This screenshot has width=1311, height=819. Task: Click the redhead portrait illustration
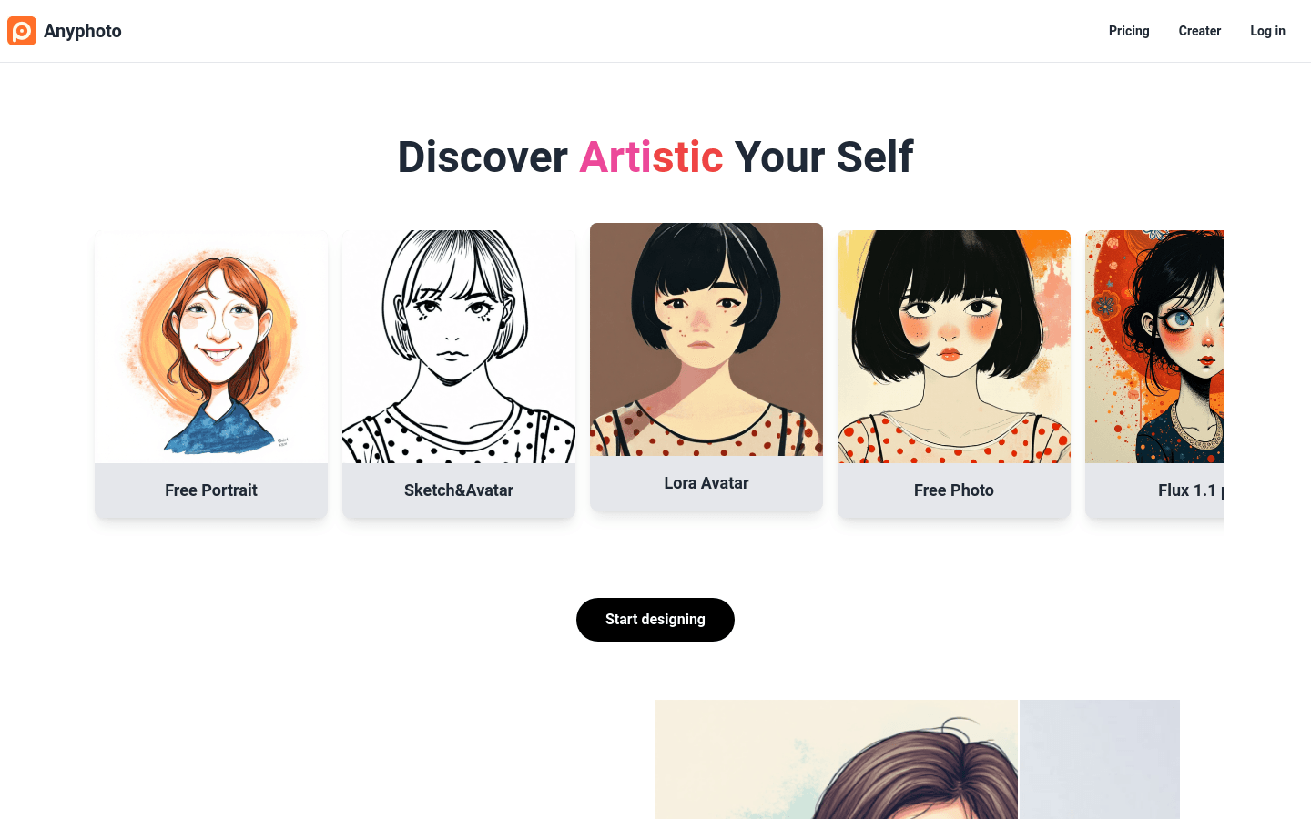point(211,346)
